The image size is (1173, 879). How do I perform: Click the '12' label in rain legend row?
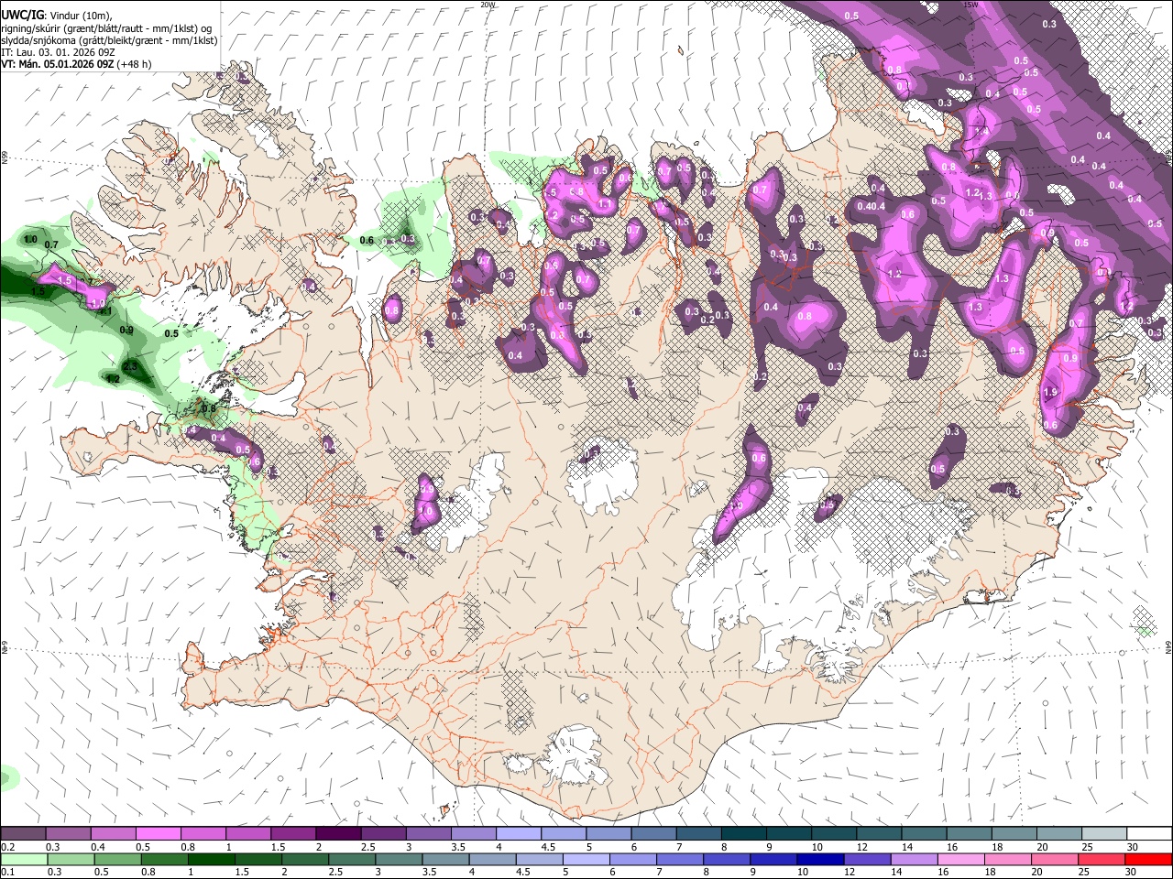[x=850, y=873]
